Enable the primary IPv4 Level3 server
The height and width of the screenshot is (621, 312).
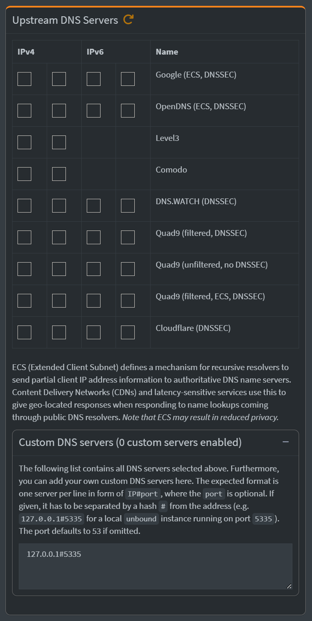tap(24, 142)
